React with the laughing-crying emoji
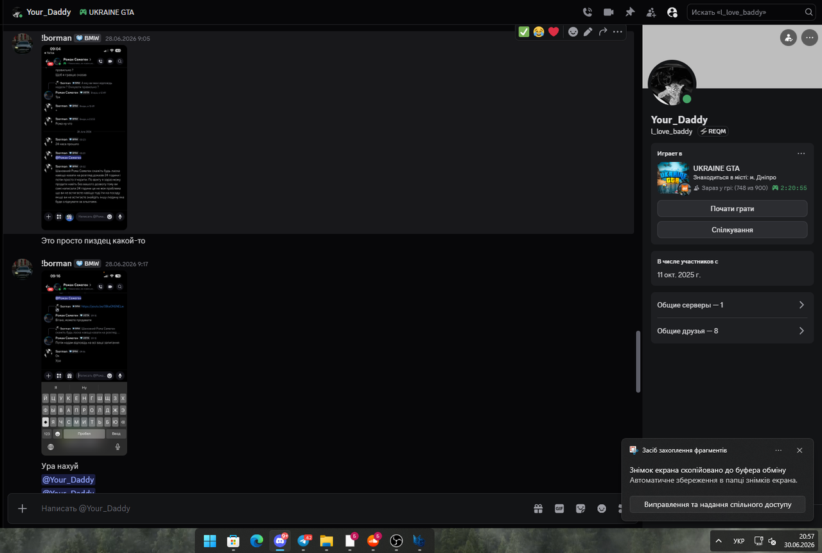This screenshot has width=822, height=553. pos(539,31)
